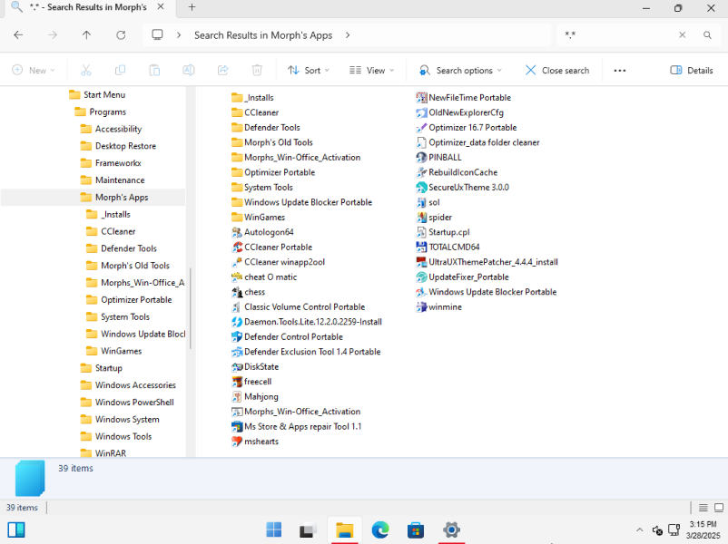Open Microsoft Edge from the taskbar
The width and height of the screenshot is (728, 544).
[x=380, y=529]
